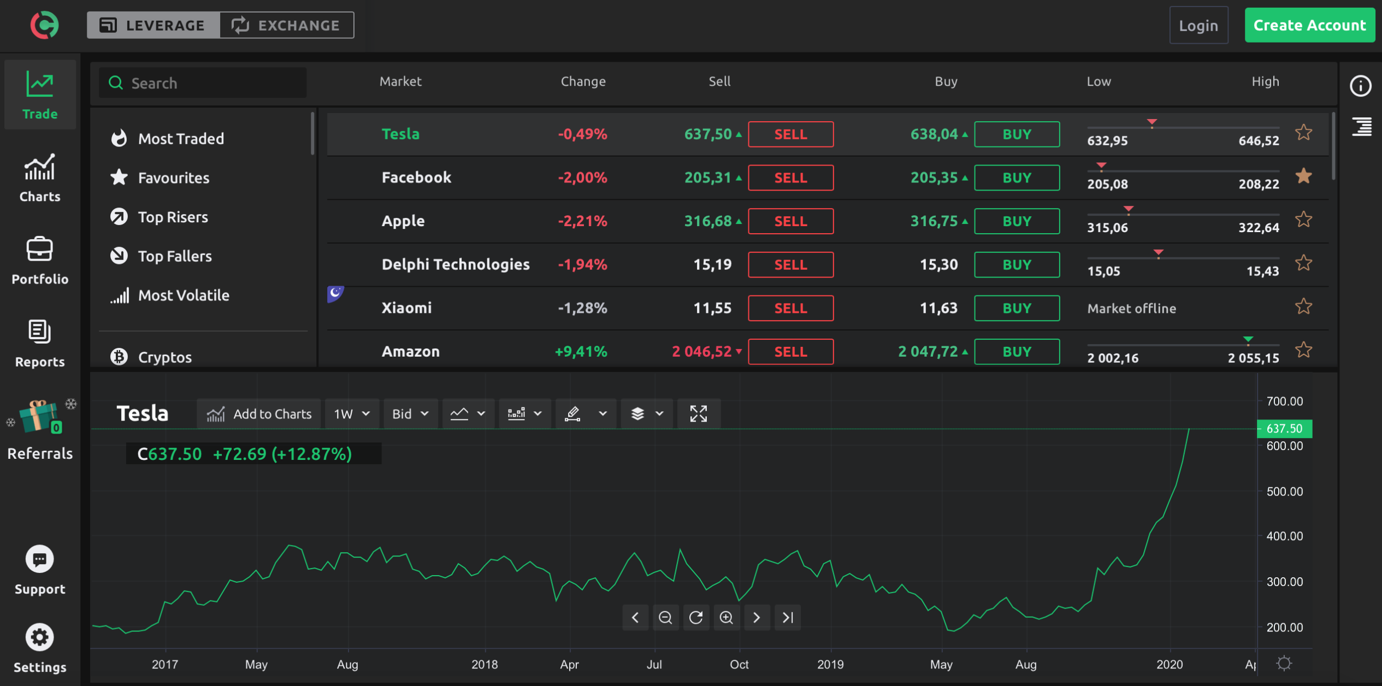The height and width of the screenshot is (686, 1382).
Task: Click SELL for Apple
Action: (x=790, y=221)
